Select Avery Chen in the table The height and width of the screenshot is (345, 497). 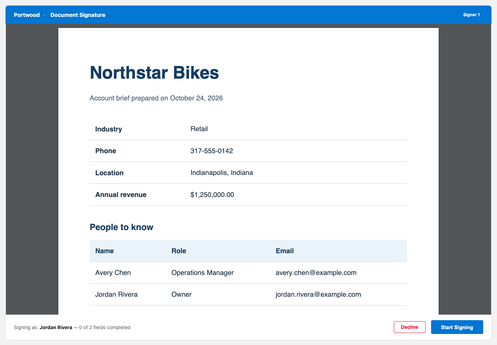point(113,273)
